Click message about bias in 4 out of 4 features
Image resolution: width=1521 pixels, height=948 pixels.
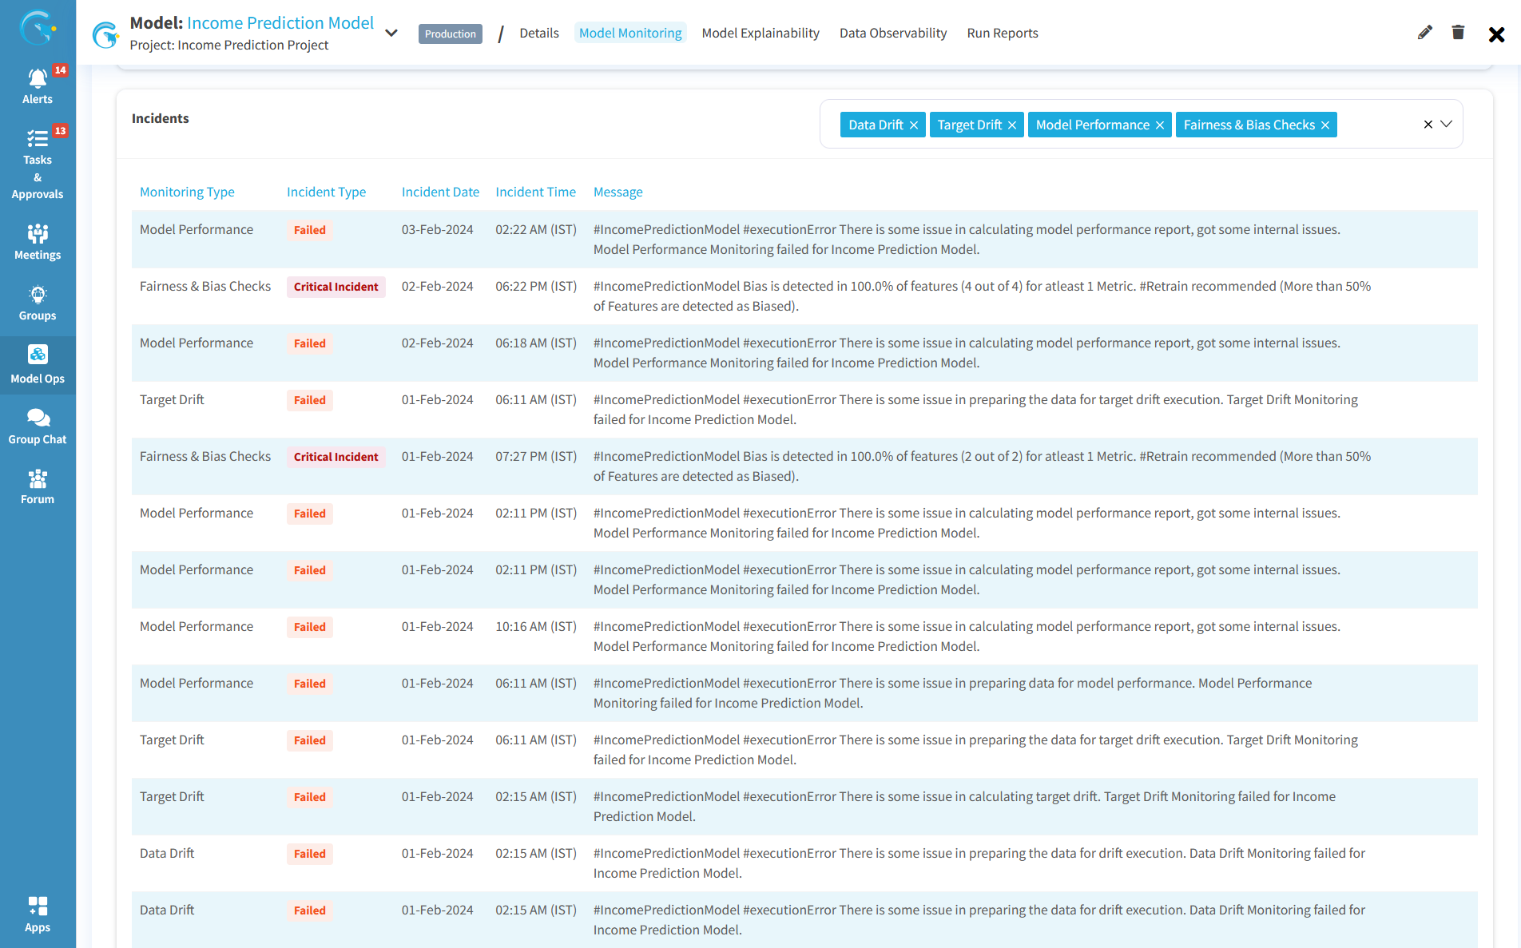[982, 296]
